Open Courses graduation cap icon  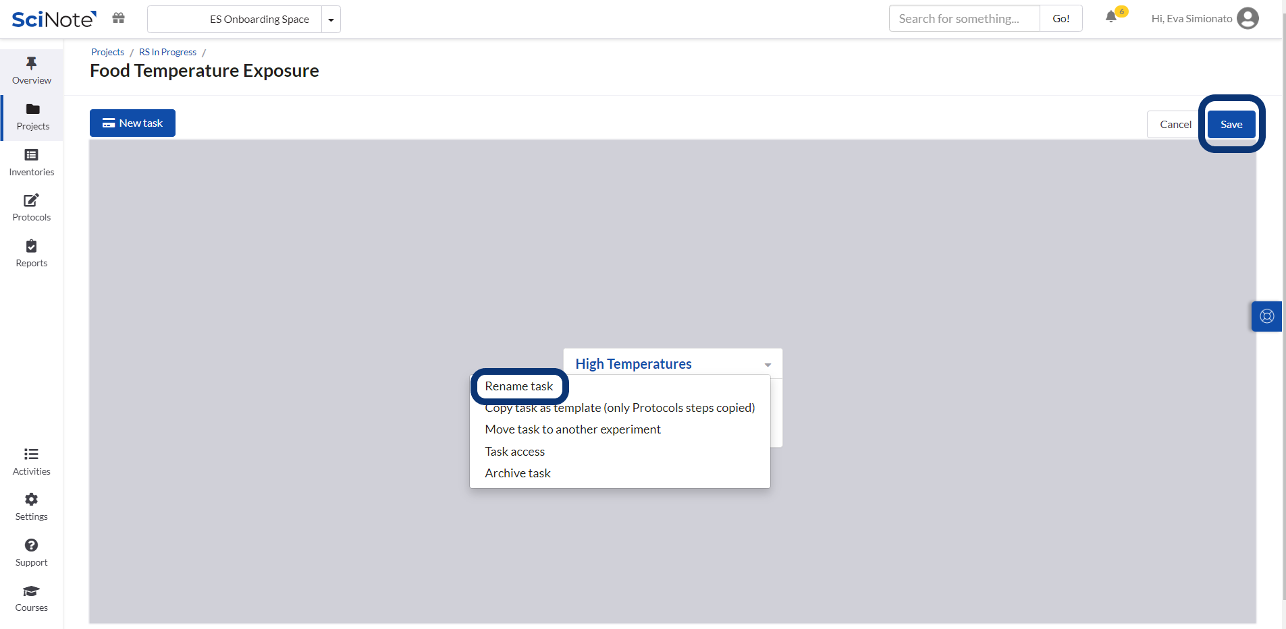tap(31, 591)
